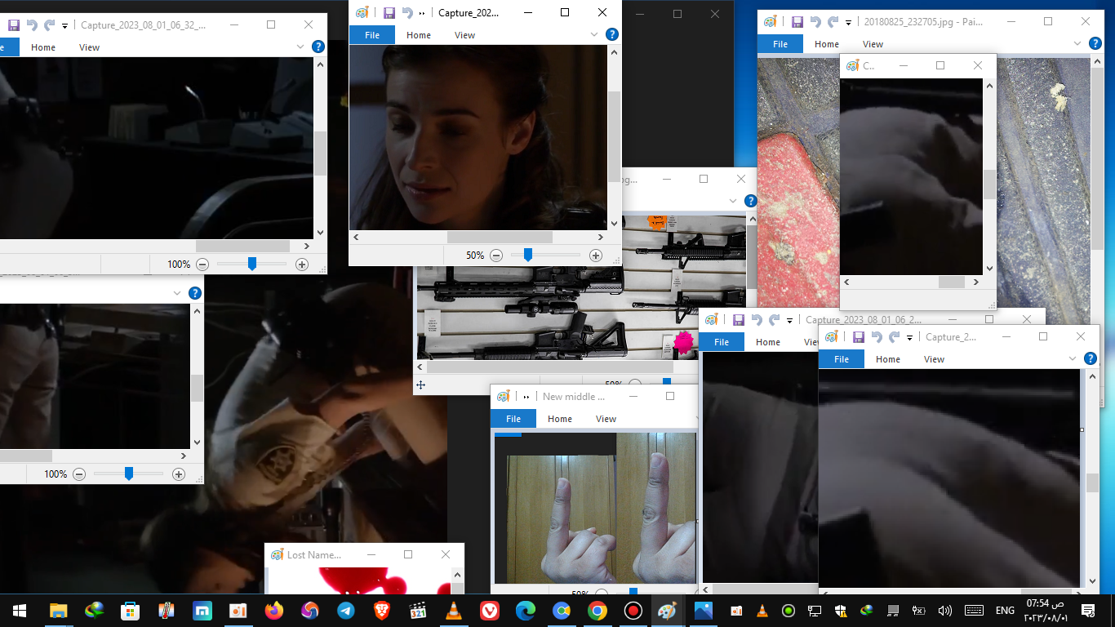Click the zoom slider handle in 50% window
This screenshot has width=1115, height=627.
click(x=528, y=256)
